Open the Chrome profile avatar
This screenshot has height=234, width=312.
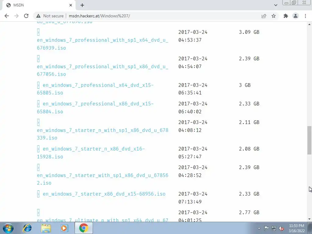[296, 16]
